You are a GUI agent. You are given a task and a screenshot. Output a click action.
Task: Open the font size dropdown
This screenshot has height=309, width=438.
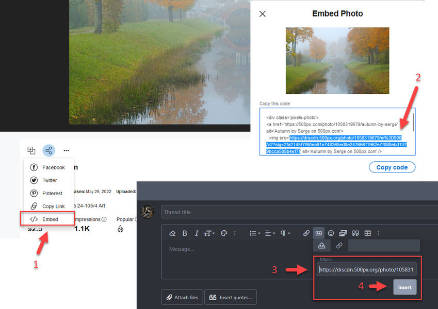coord(209,233)
